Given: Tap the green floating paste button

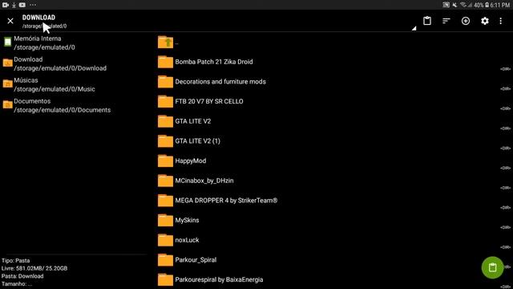Looking at the screenshot, I should [492, 267].
